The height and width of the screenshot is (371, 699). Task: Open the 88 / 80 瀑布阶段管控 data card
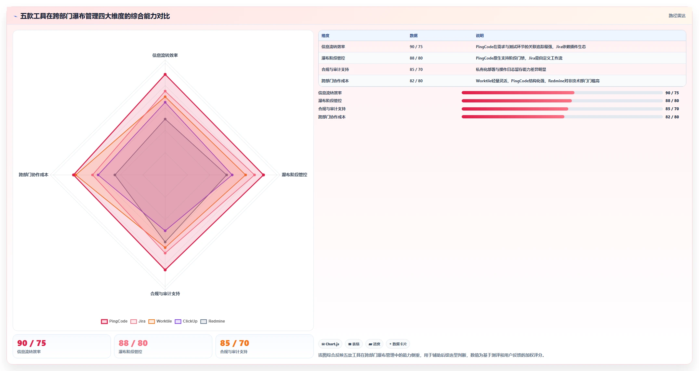163,346
